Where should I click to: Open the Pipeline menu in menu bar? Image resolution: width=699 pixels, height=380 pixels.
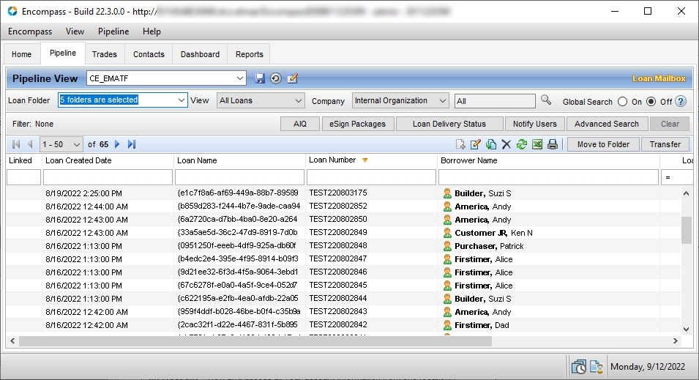coord(113,31)
